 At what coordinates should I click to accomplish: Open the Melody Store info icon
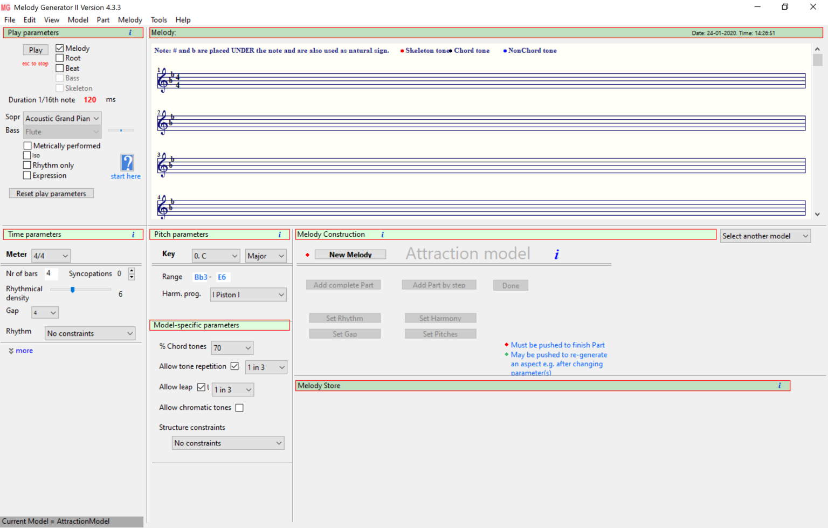tap(779, 385)
